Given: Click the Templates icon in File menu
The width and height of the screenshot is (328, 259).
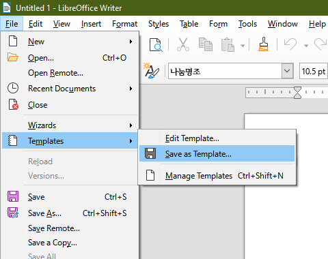Looking at the screenshot, I should click(x=13, y=140).
